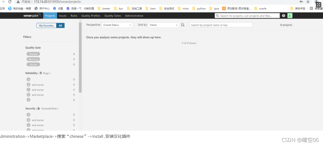Select the My Favorites toggle
This screenshot has height=145, width=323.
click(x=46, y=26)
